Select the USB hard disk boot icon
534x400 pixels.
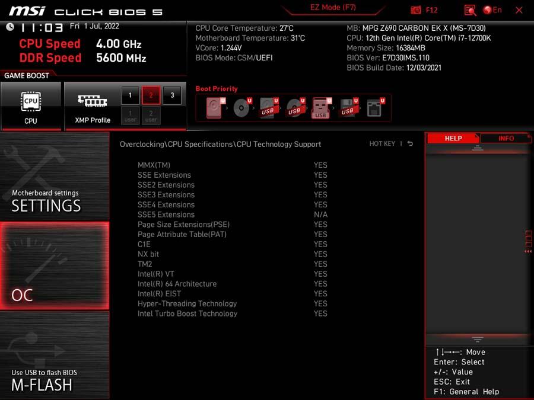pos(269,108)
